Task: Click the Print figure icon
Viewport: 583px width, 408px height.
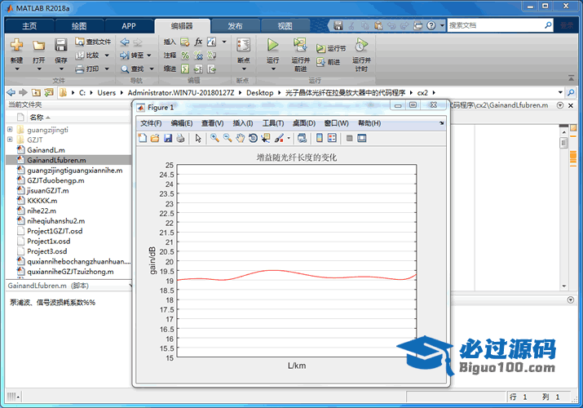Action: tap(180, 139)
